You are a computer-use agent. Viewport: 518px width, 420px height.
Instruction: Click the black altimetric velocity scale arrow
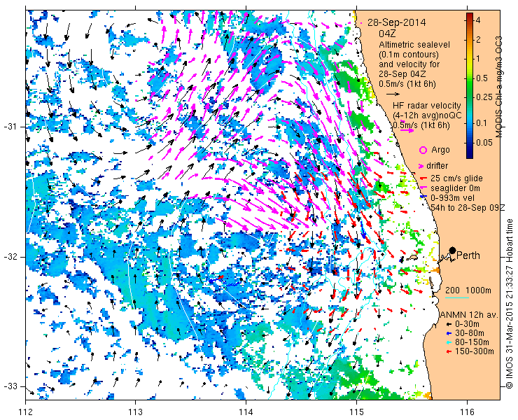(393, 94)
